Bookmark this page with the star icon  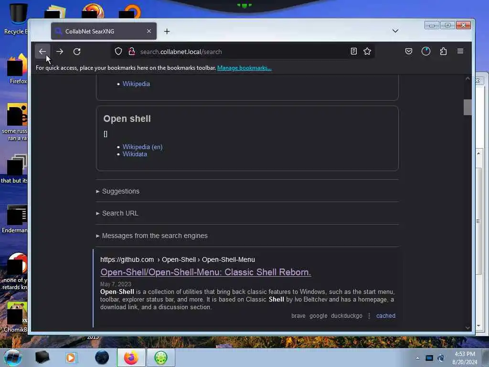click(x=367, y=52)
